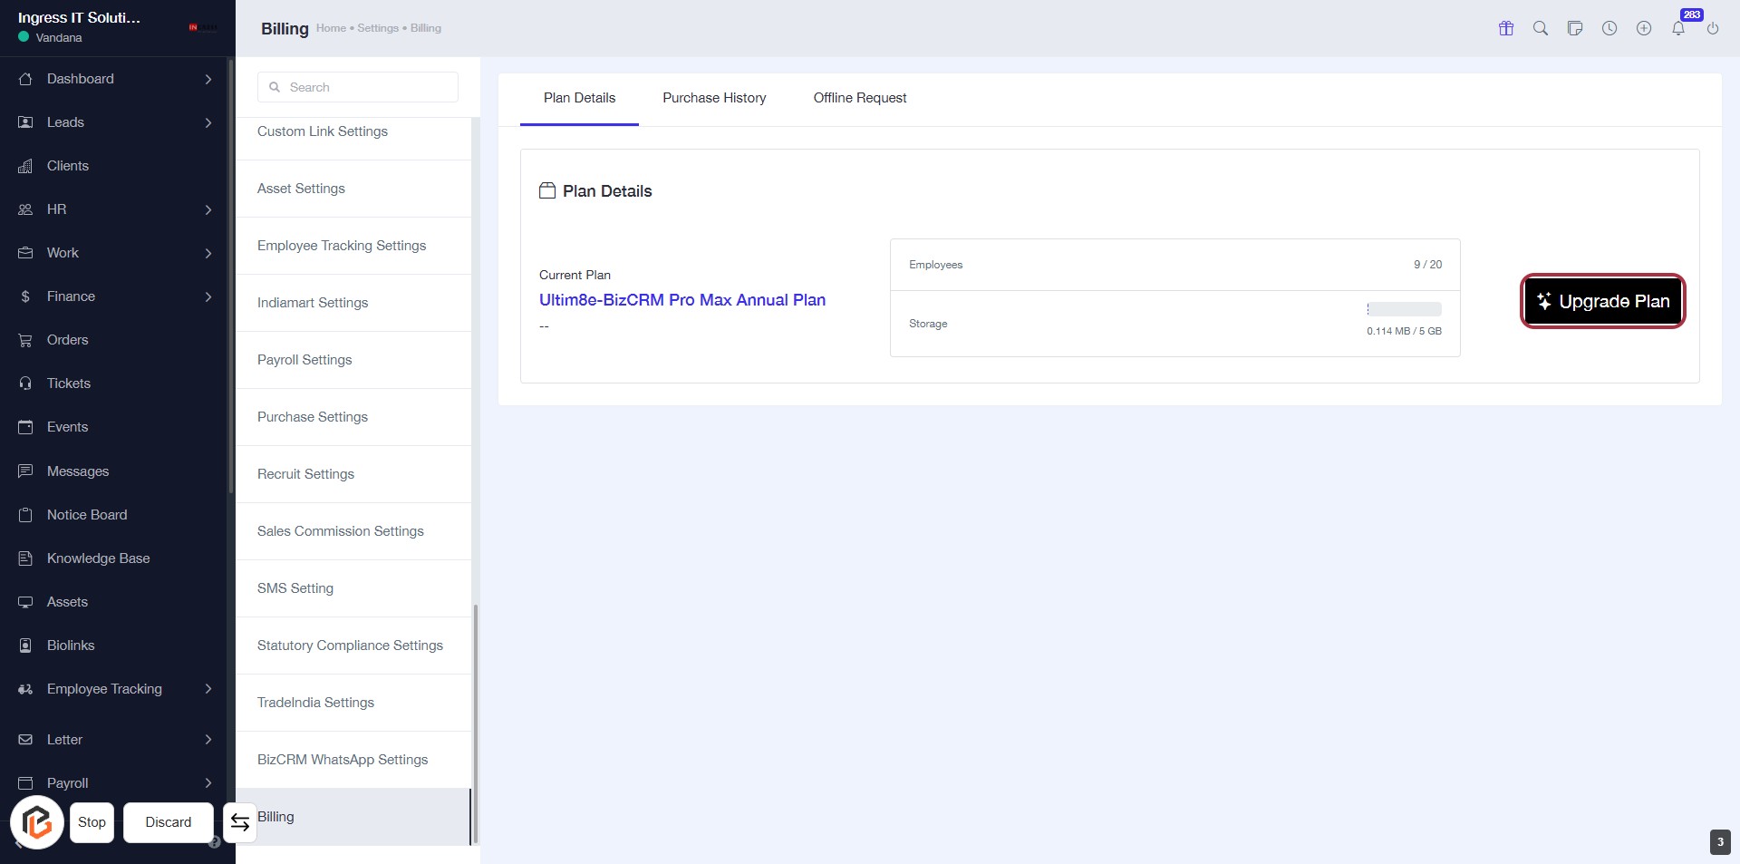Click the plus circle quick-add icon
Screen dimensions: 1740x864
pos(1644,28)
